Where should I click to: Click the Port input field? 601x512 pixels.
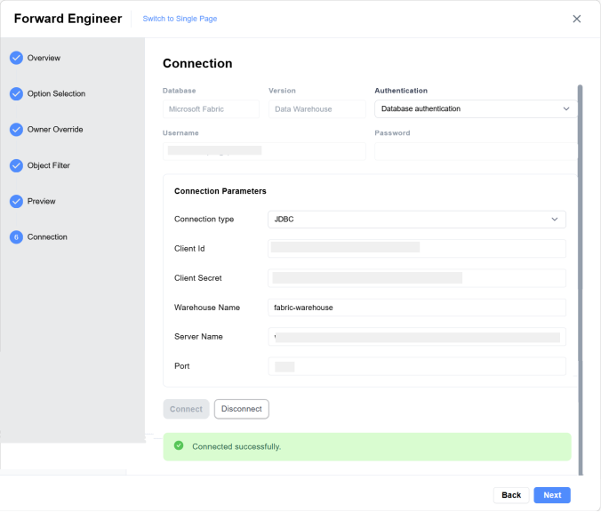click(x=417, y=366)
